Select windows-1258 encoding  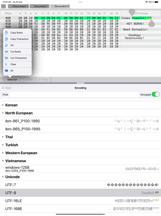(80, 169)
